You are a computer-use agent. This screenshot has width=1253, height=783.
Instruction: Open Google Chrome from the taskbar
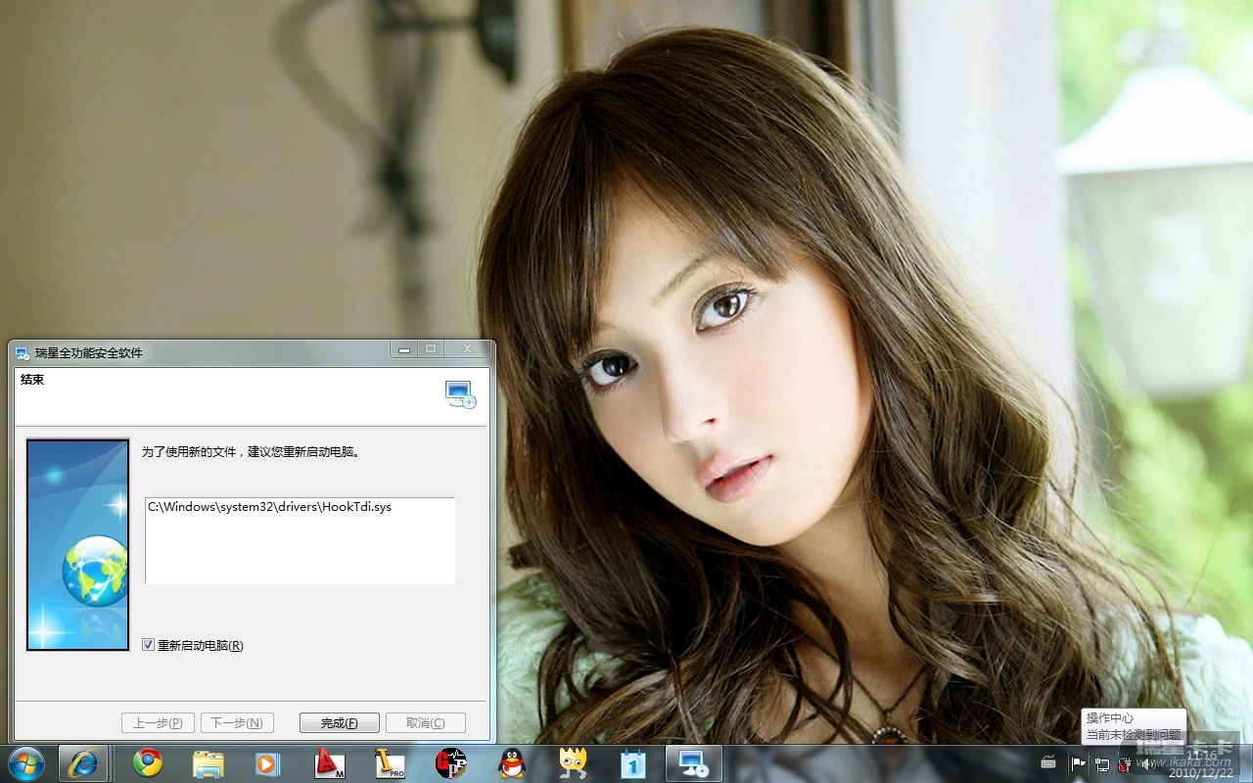pos(148,762)
